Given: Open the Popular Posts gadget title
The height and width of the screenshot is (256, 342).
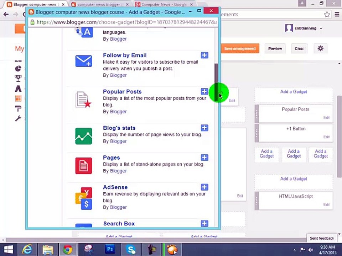Looking at the screenshot, I should [122, 92].
